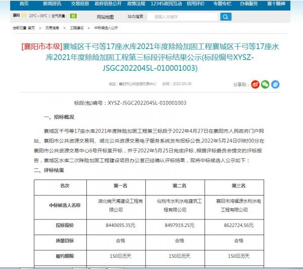Viewport: 303px width, 269px height.
Task: Click the blue copy-link share icon
Action: [x=275, y=83]
